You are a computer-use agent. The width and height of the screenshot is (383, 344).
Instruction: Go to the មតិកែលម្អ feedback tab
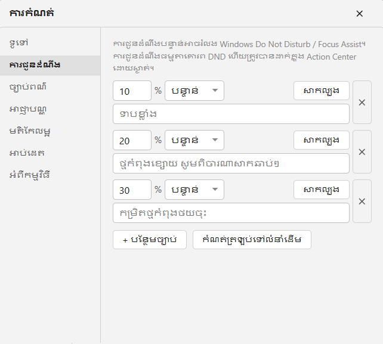pos(50,131)
